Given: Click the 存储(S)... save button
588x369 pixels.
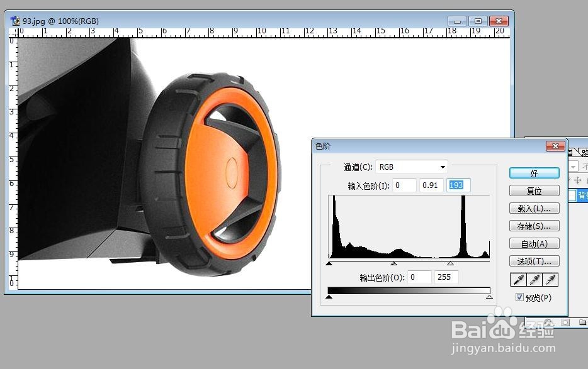Looking at the screenshot, I should pos(534,226).
